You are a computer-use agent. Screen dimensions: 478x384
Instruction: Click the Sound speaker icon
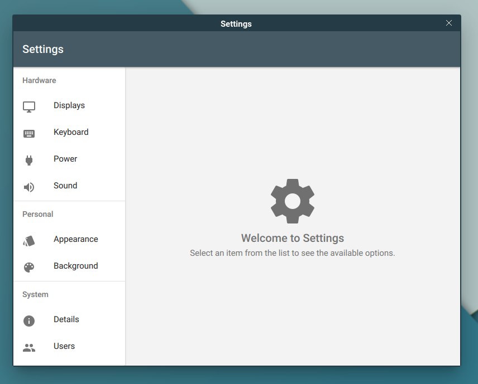29,187
